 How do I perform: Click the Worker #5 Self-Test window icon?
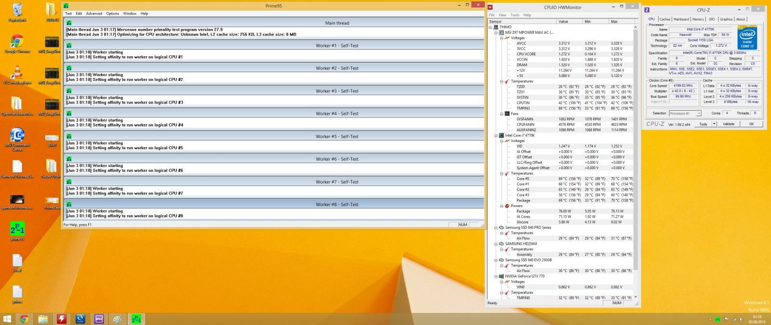click(x=69, y=136)
